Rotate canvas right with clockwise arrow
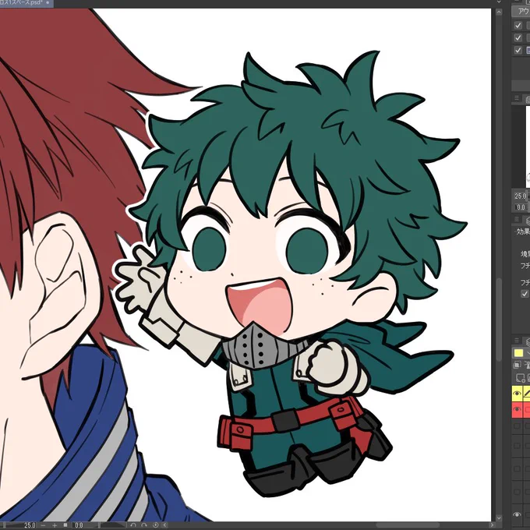 144,525
